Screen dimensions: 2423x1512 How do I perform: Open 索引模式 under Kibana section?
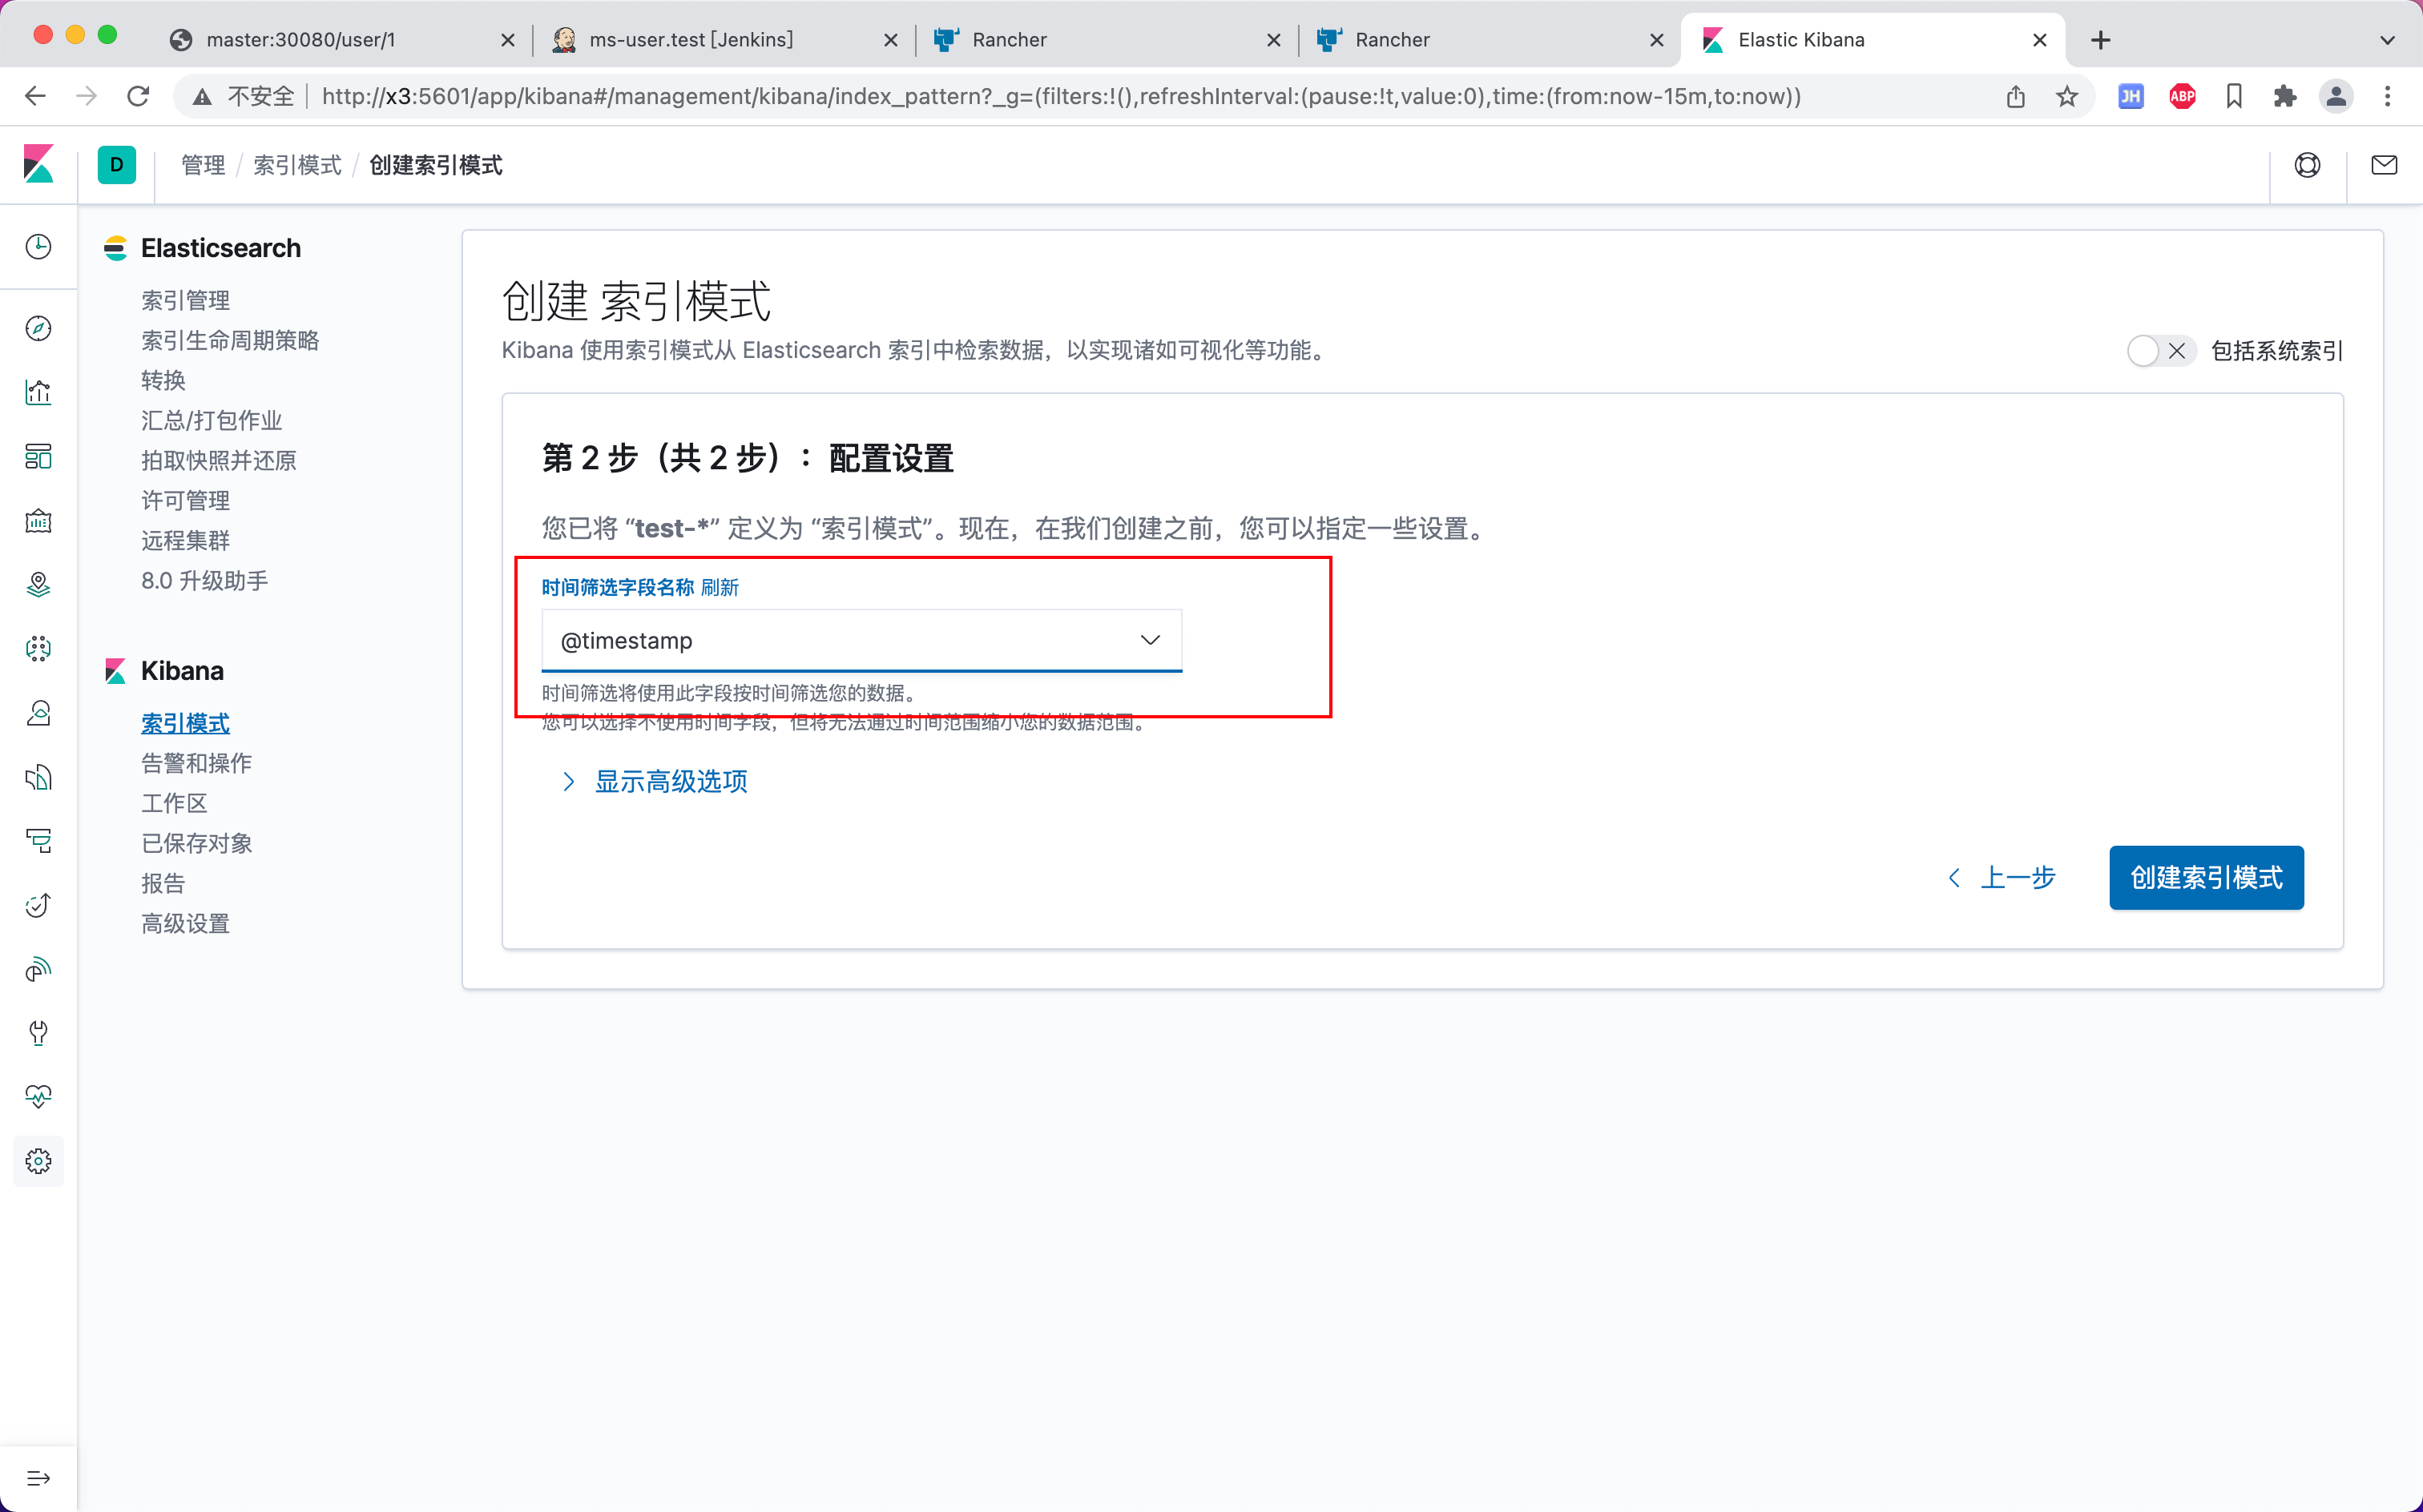pos(185,723)
